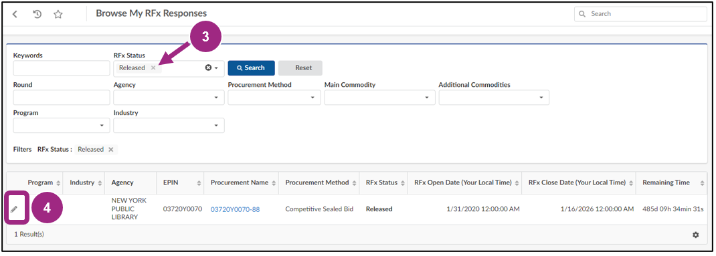Expand the Program dropdown
Screen dimensions: 716x256
[x=61, y=126]
